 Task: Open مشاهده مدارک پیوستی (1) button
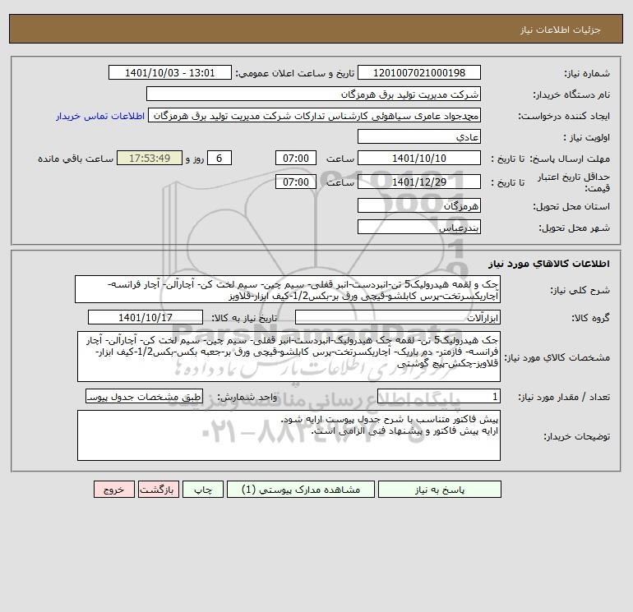tap(301, 490)
